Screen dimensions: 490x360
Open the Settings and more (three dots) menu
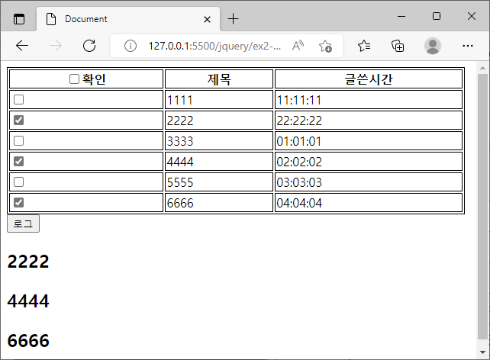[x=468, y=46]
